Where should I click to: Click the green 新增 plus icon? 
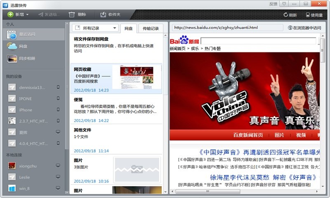(10, 14)
